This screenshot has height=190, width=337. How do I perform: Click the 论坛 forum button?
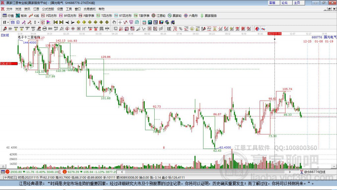pos(286,3)
